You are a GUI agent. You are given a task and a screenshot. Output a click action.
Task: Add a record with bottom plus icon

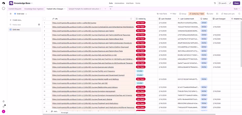[x=47, y=111]
